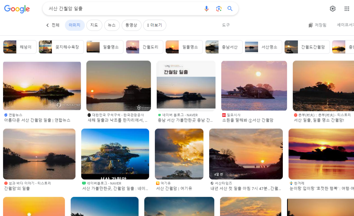Open the Google apps grid icon
The height and width of the screenshot is (216, 354).
coord(347,8)
